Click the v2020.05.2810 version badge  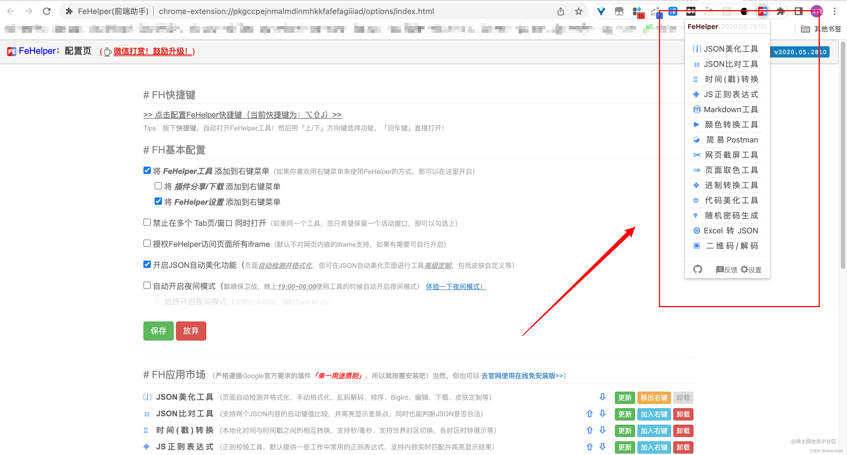pos(800,52)
